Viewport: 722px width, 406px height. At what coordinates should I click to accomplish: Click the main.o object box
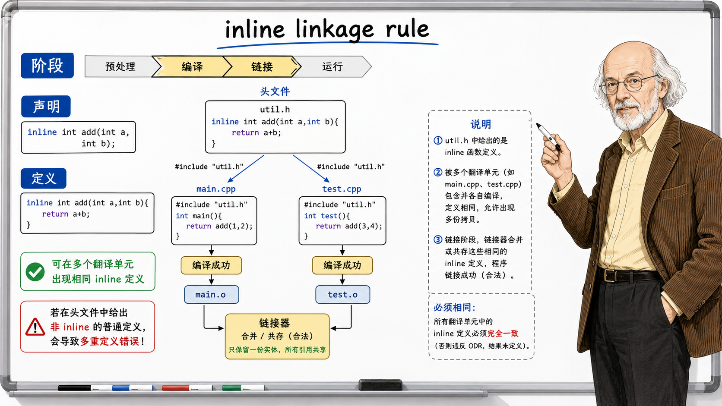coord(212,295)
